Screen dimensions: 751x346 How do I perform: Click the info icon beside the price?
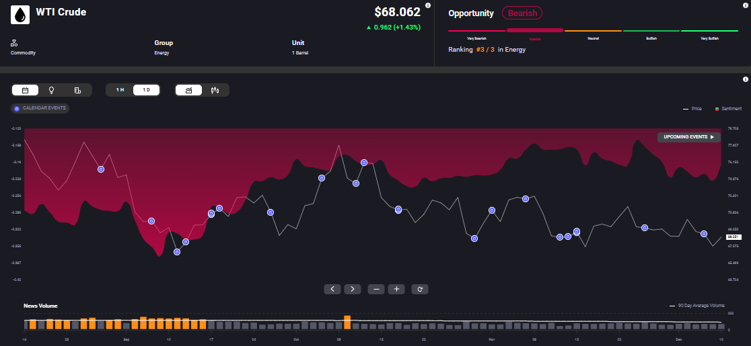tap(428, 5)
